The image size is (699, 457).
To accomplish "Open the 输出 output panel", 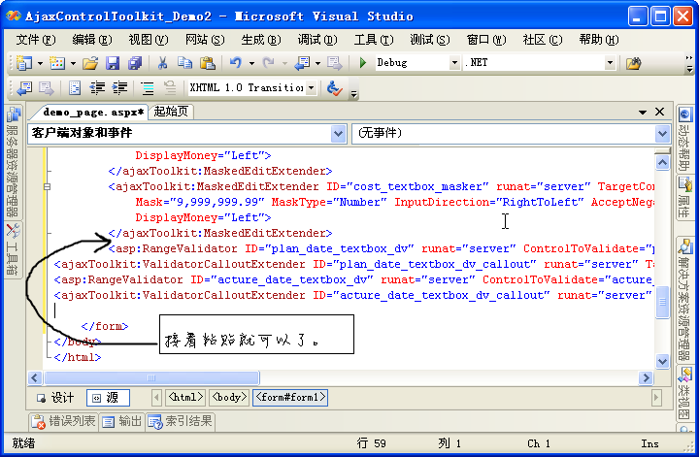I will (122, 422).
